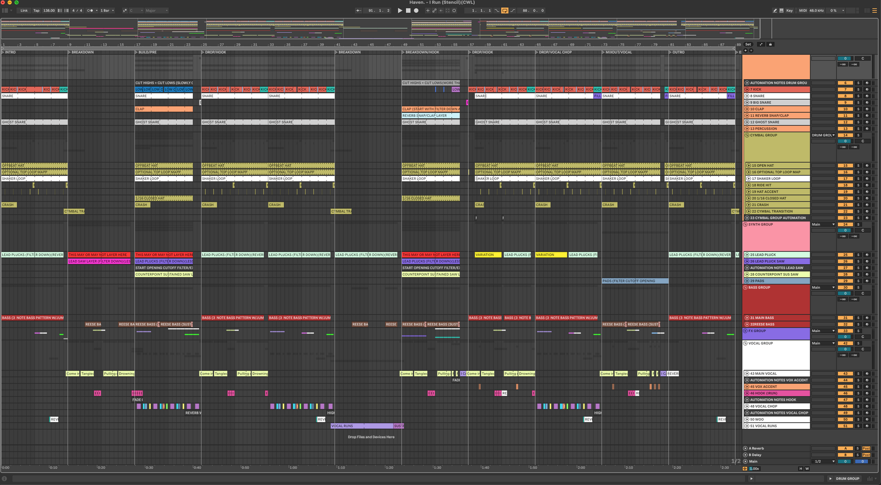Screen dimensions: 881x485
Task: Toggle the browser sidebar hamburger icon
Action: coord(875,10)
